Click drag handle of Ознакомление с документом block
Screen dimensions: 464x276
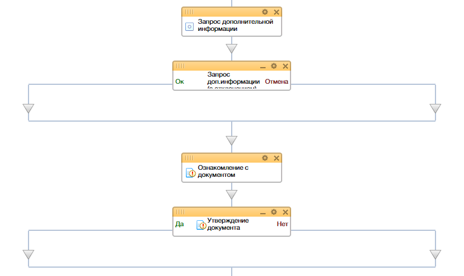(x=189, y=158)
